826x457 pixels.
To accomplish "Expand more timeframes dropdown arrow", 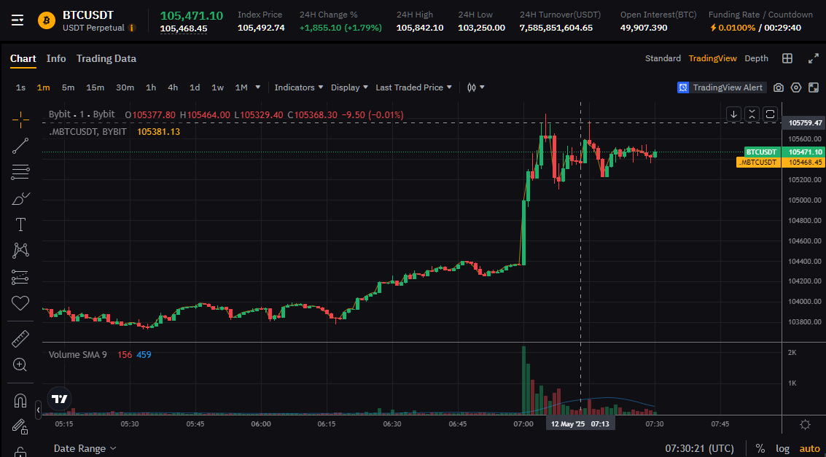I will point(257,87).
